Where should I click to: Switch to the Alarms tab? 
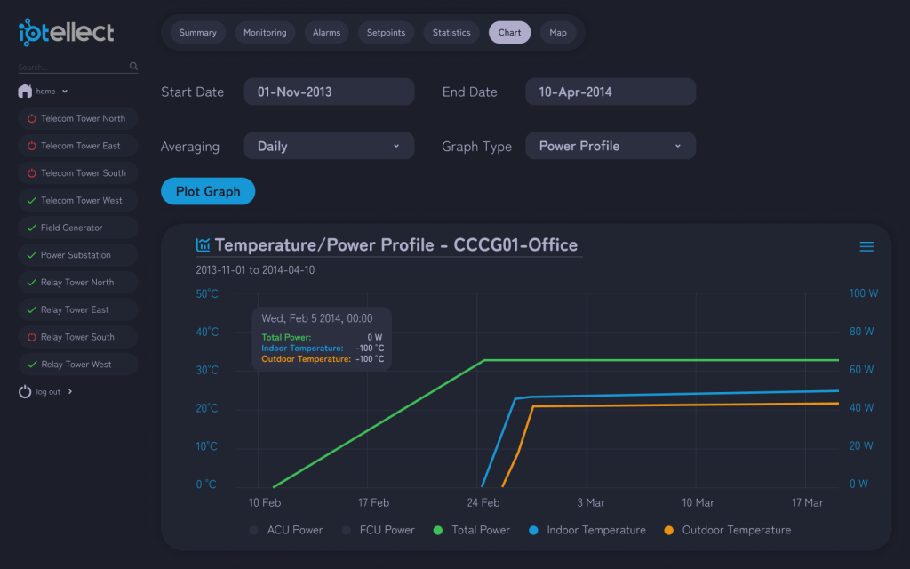click(x=326, y=33)
